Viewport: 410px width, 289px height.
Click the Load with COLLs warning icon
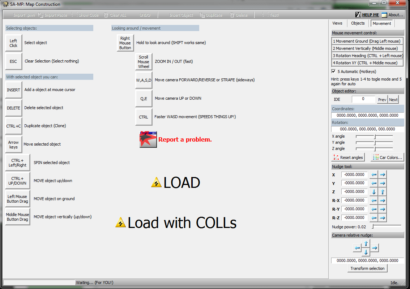point(120,223)
